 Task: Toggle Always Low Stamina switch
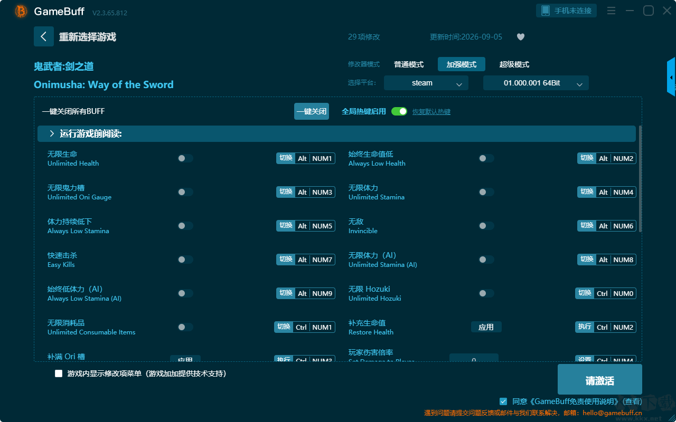185,226
